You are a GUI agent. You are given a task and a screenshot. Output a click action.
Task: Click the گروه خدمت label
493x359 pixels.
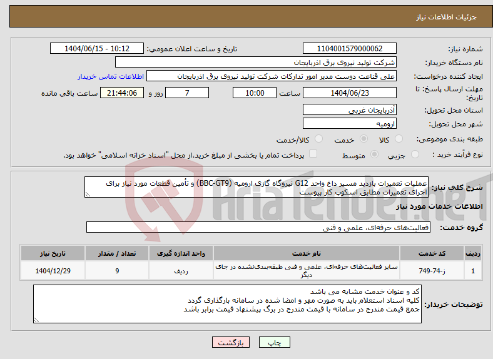461,228
